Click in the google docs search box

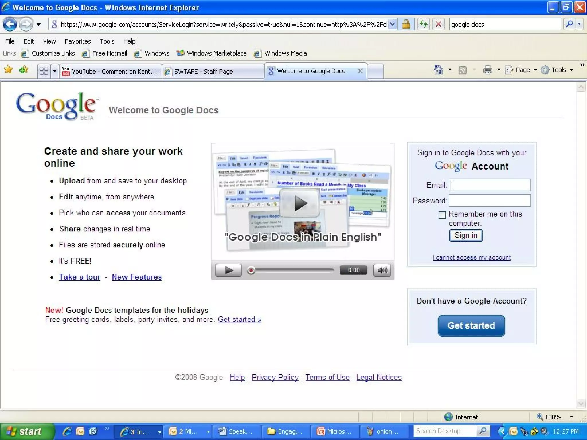pos(504,24)
